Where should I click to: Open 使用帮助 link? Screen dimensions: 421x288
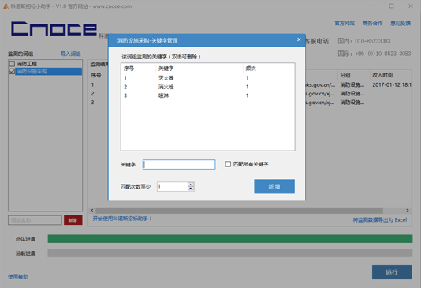(x=18, y=276)
